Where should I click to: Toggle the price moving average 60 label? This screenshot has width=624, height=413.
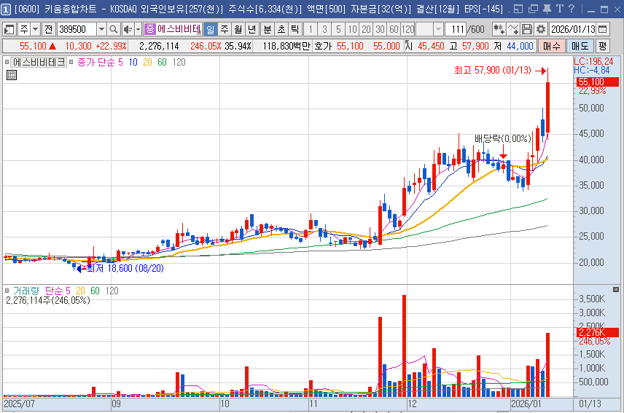coord(162,62)
